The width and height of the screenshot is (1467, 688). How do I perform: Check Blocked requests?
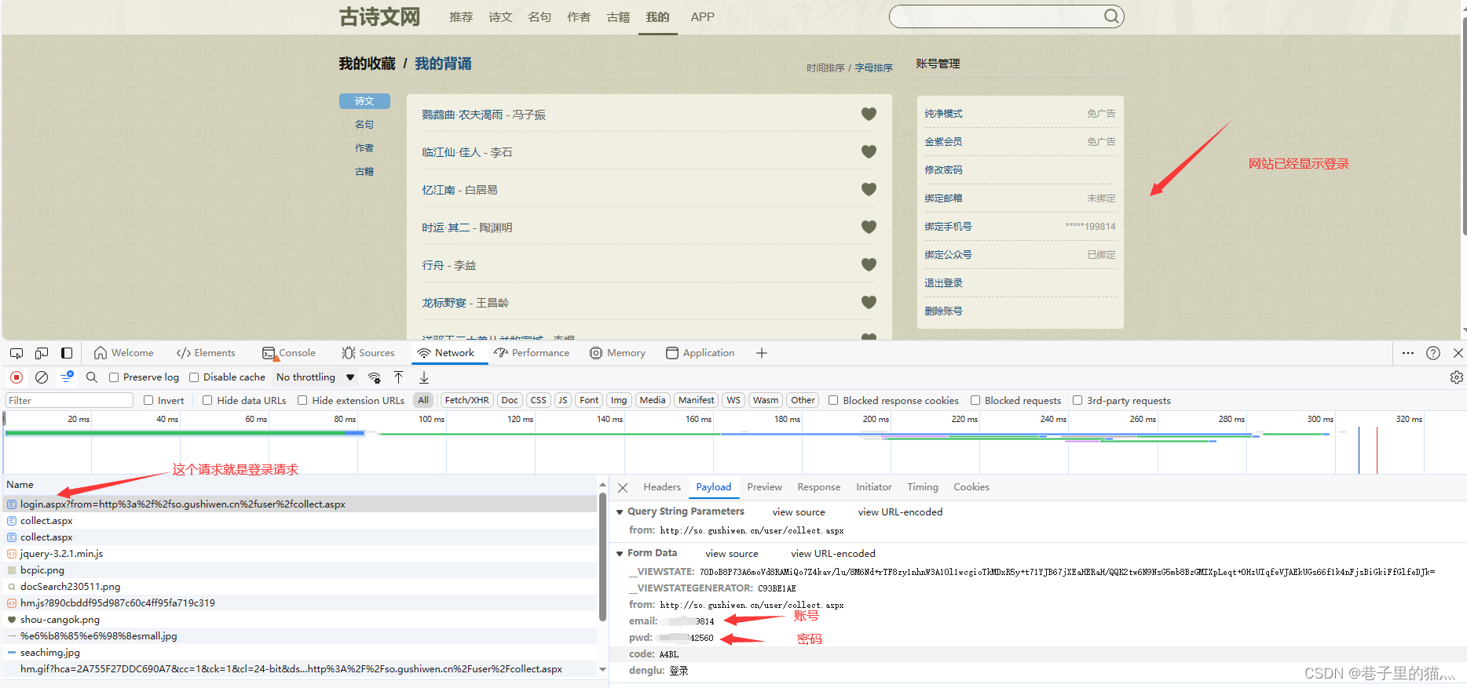[975, 400]
